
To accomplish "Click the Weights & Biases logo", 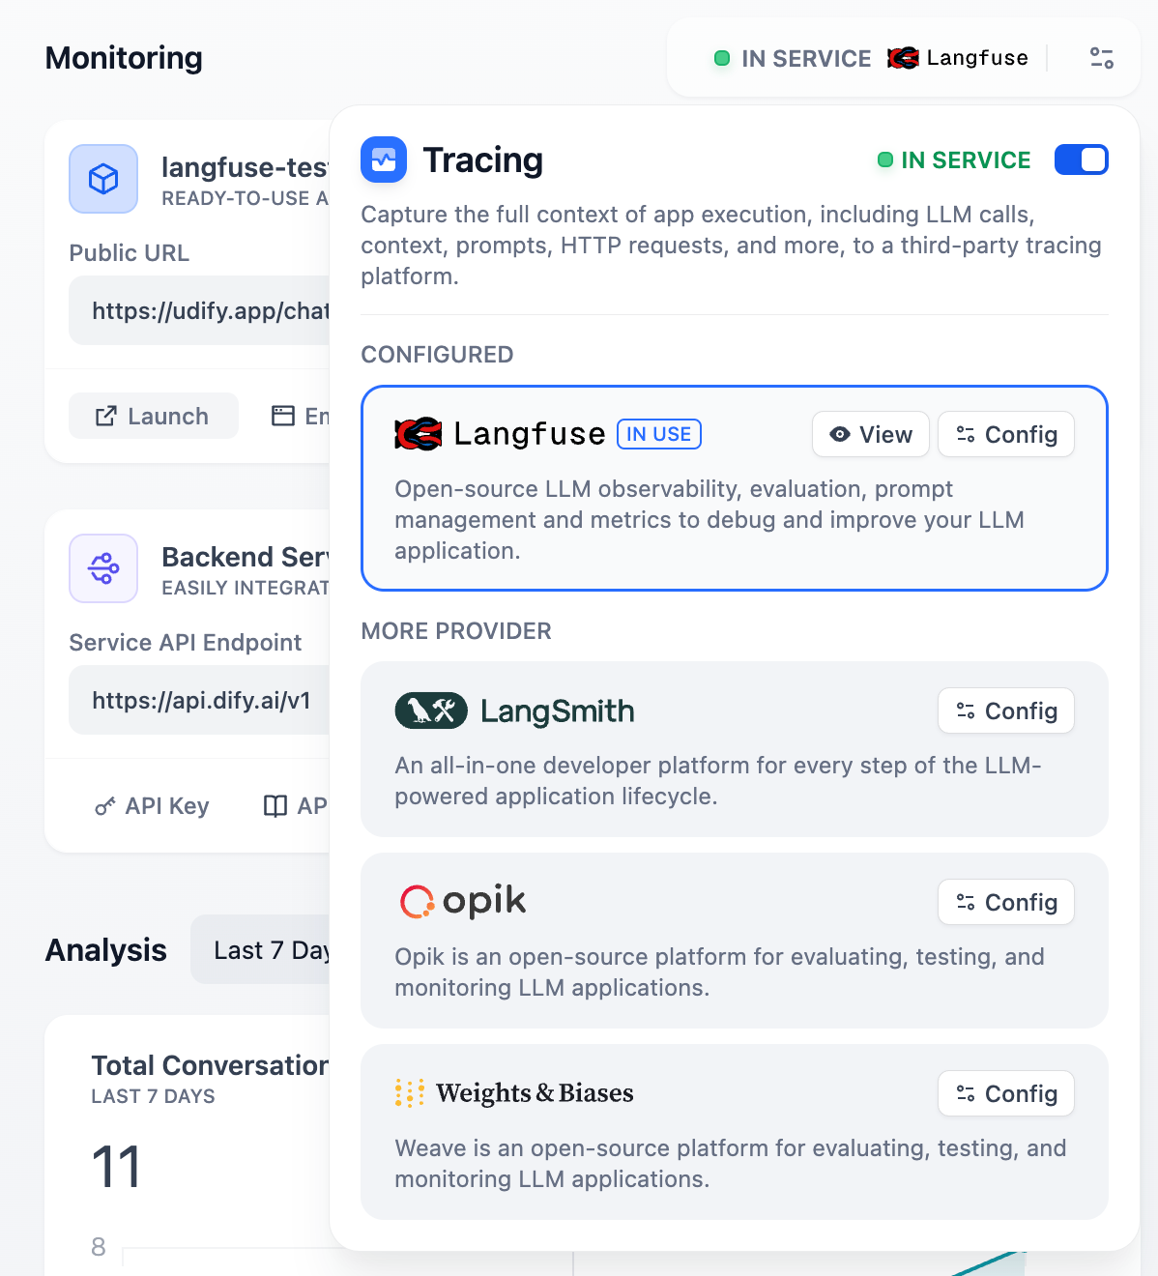I will coord(409,1092).
